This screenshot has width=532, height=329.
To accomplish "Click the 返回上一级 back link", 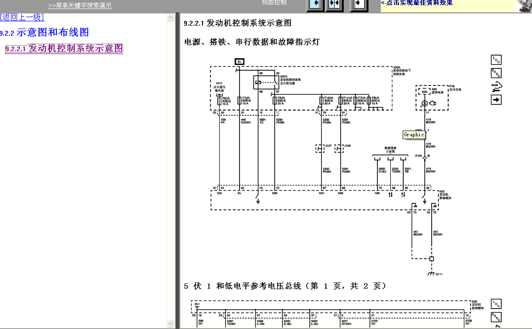I will pos(22,17).
